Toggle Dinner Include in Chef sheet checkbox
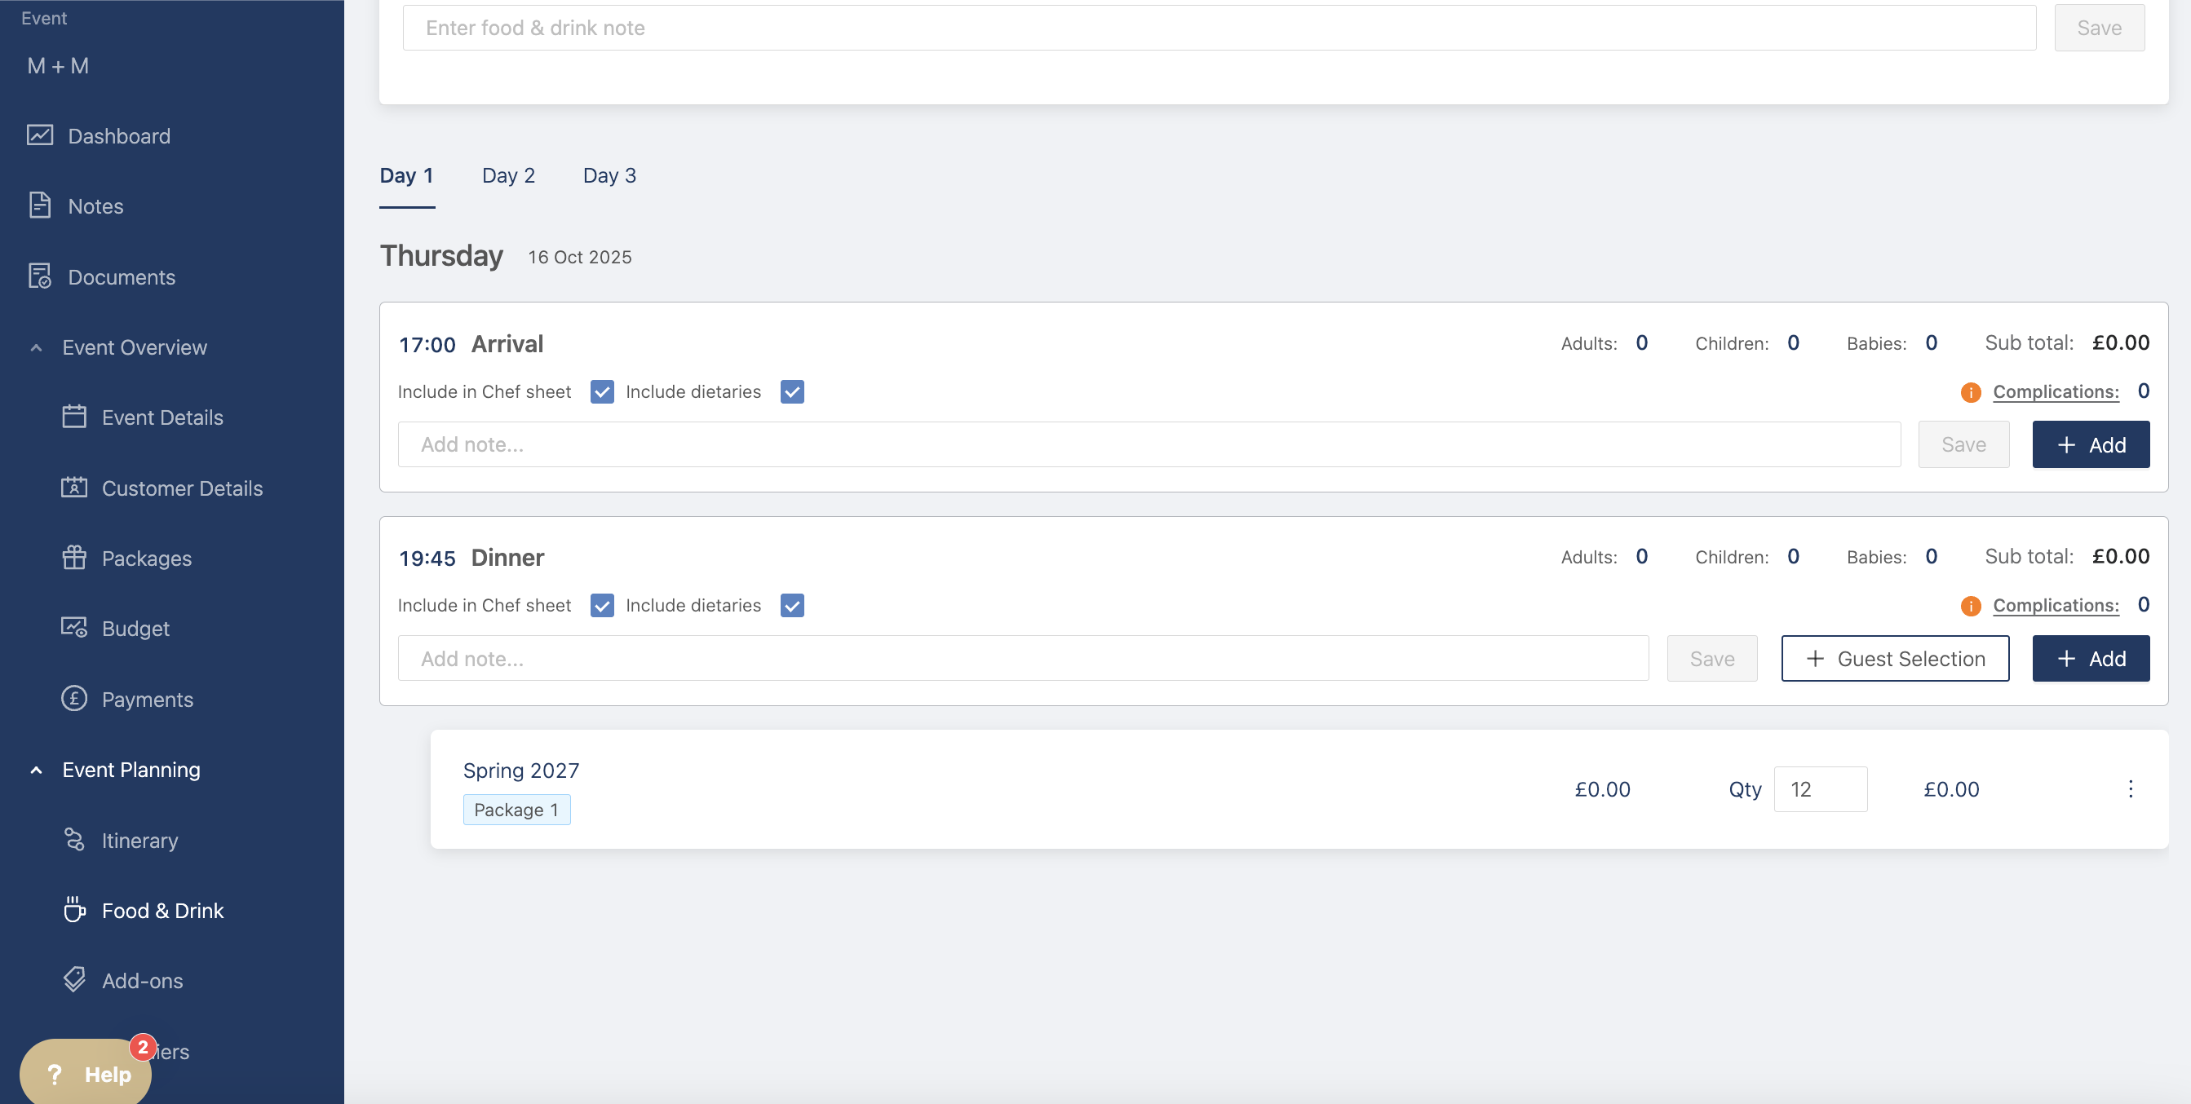 [601, 605]
